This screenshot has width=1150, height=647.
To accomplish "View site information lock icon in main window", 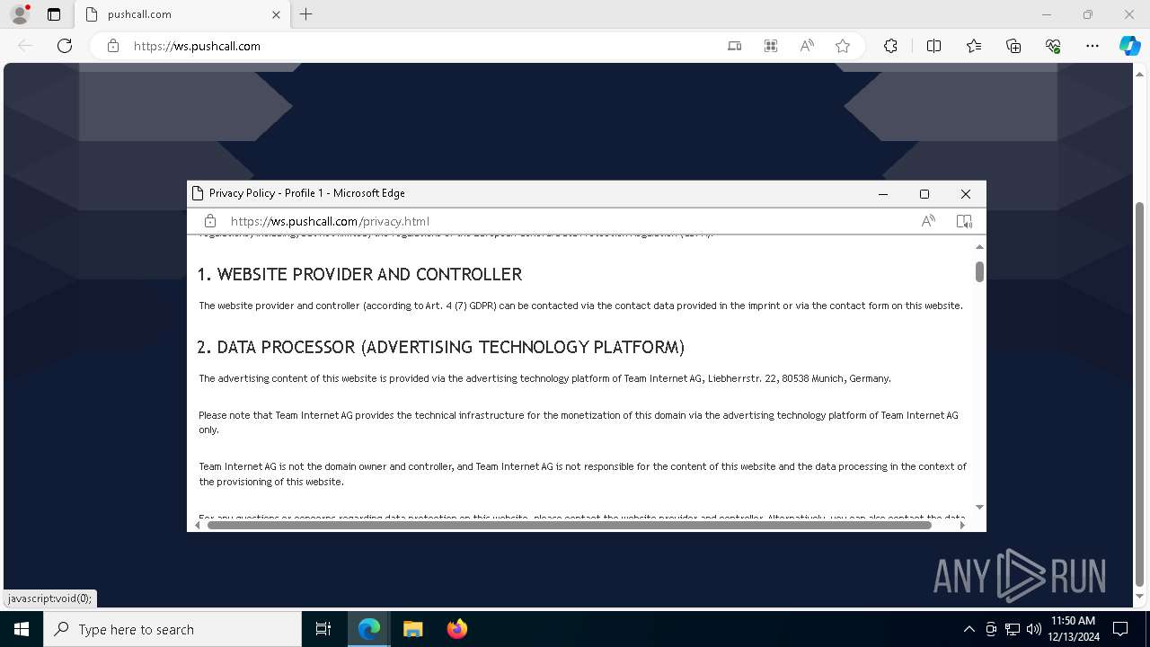I will pos(113,46).
